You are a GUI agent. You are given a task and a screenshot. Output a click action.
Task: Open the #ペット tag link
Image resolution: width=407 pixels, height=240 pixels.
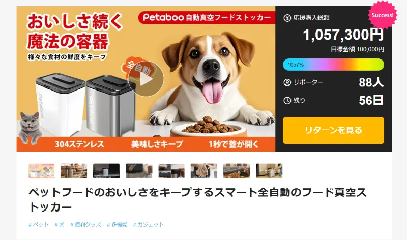pos(39,224)
